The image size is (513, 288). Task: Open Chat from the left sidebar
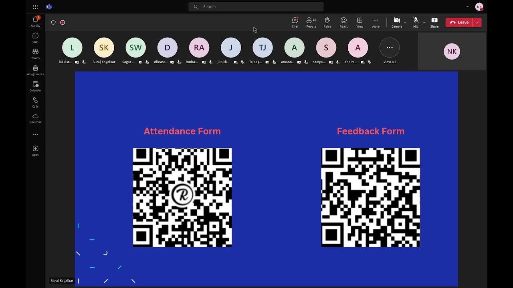[35, 38]
